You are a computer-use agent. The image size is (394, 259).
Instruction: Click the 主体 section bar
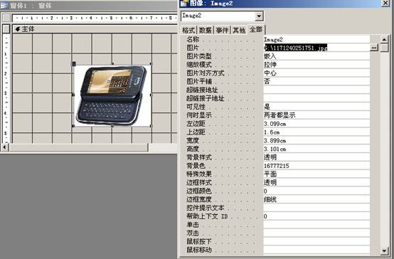click(x=95, y=29)
